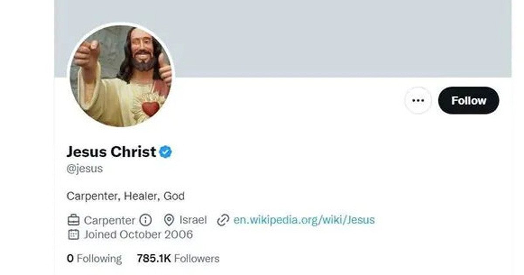The image size is (524, 275).
Task: Open the more options ellipsis menu
Action: (x=418, y=100)
